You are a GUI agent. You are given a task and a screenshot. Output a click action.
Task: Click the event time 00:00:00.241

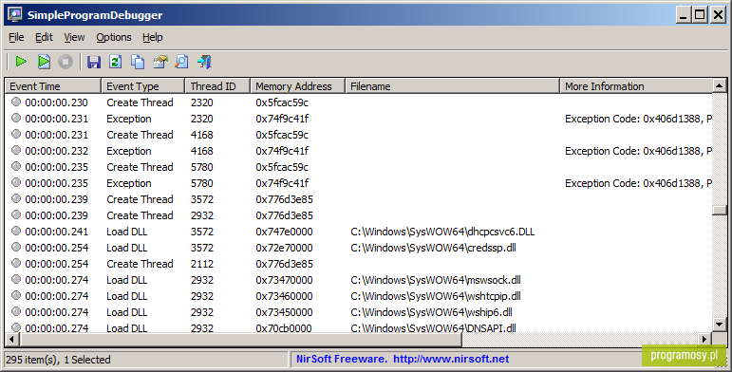coord(56,232)
